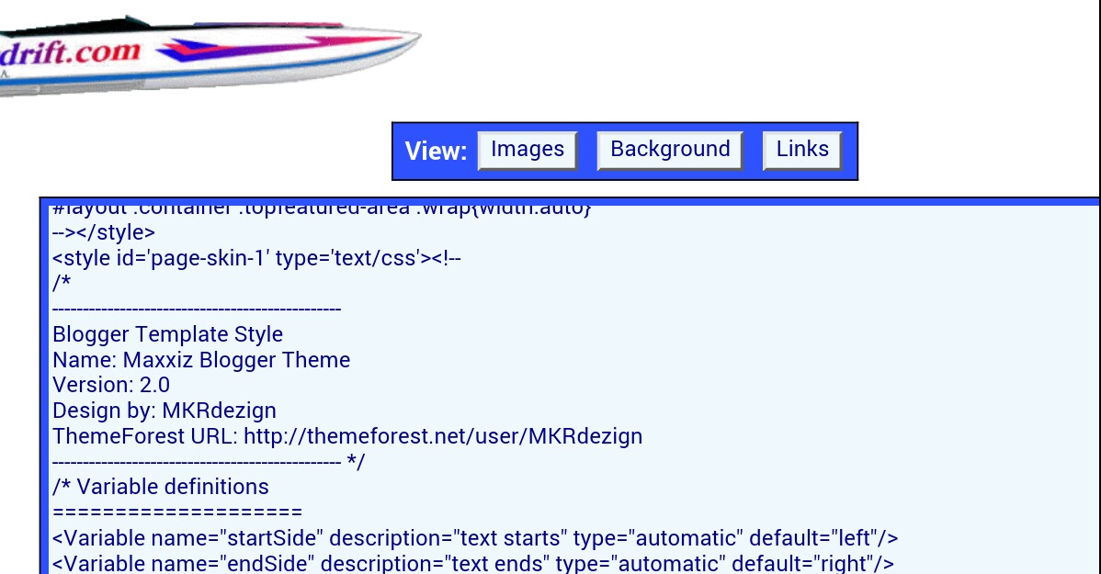The image size is (1101, 574).
Task: Select the 'Name: Maxxiz Blogger Theme' line
Action: pos(201,360)
